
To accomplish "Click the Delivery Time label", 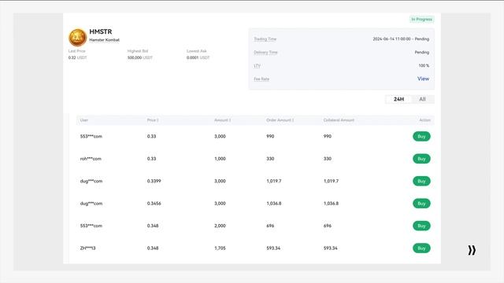I will pyautogui.click(x=265, y=53).
